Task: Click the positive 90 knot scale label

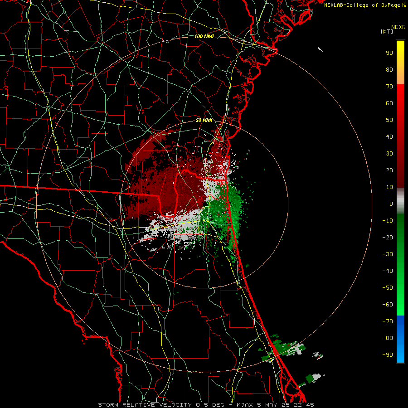Action: 389,53
